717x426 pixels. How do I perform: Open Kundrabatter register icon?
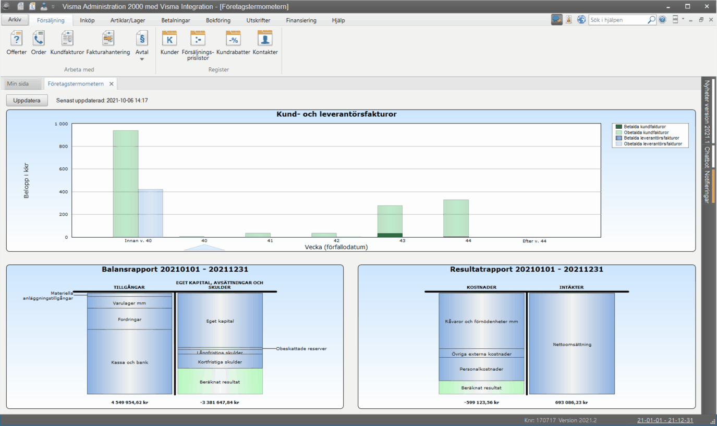pyautogui.click(x=233, y=43)
